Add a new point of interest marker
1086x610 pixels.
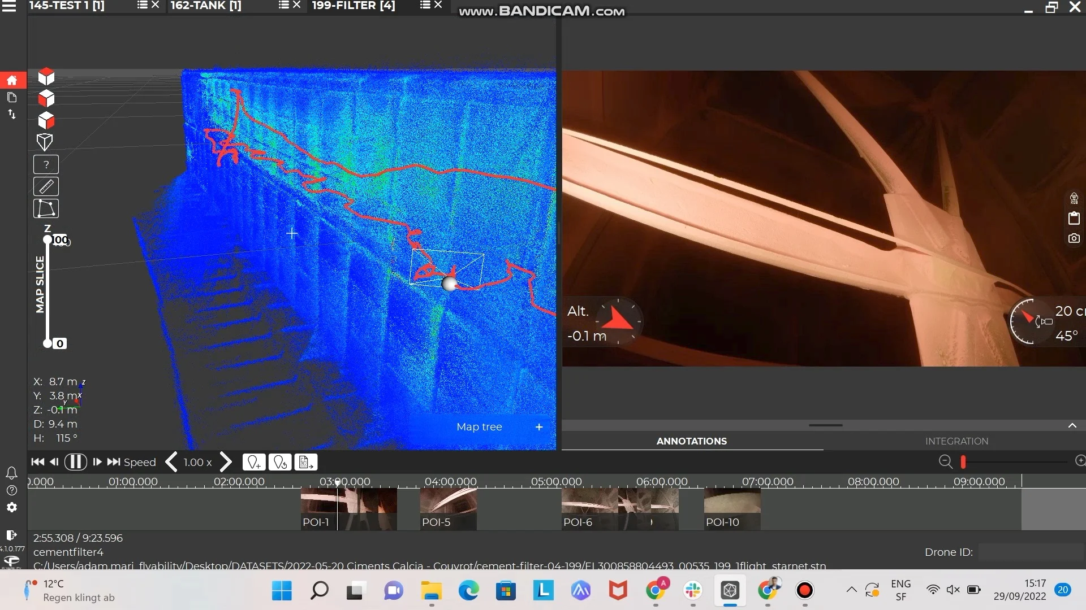pyautogui.click(x=254, y=463)
